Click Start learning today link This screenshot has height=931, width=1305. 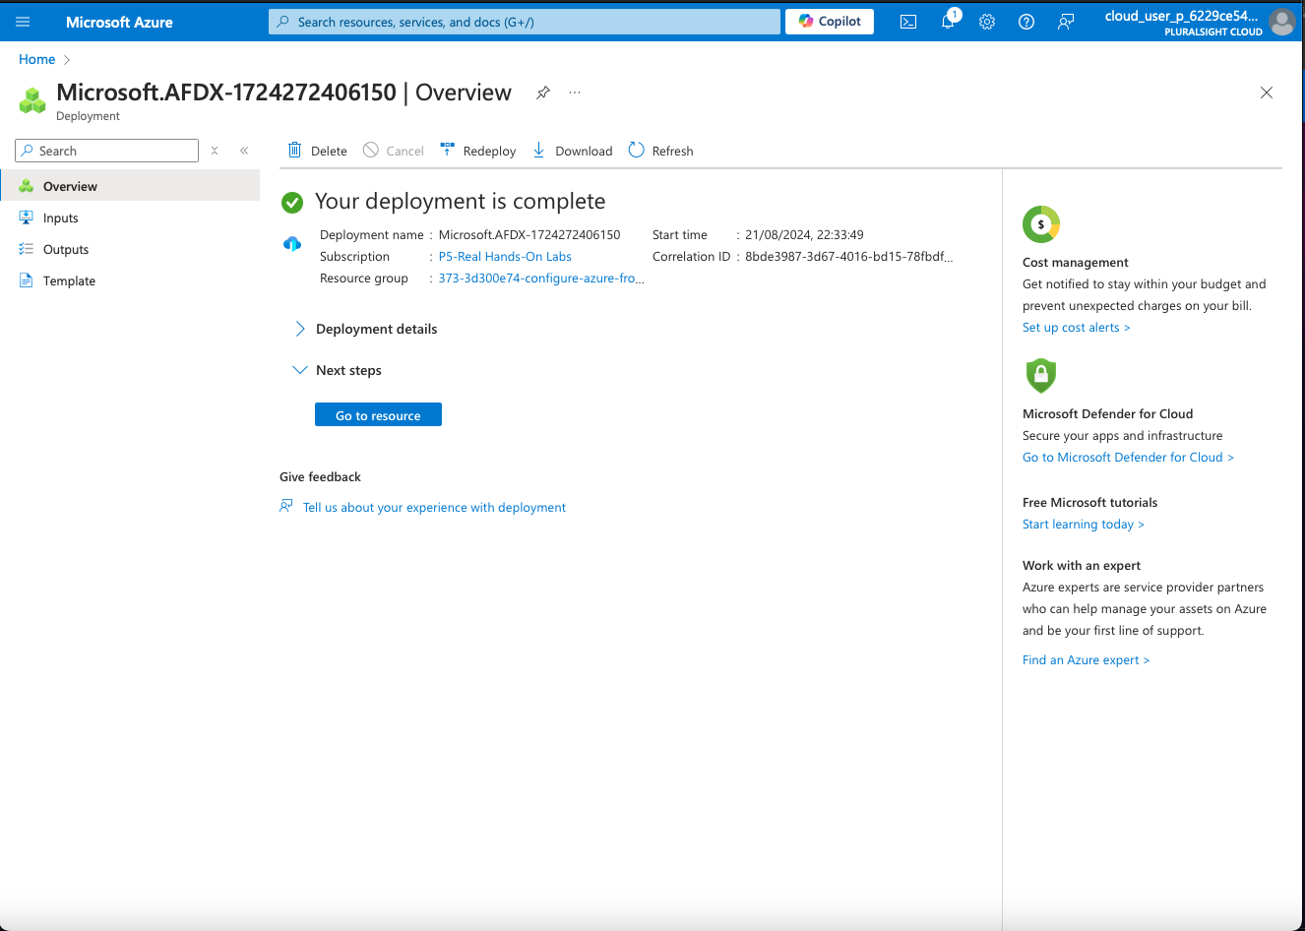pos(1084,524)
